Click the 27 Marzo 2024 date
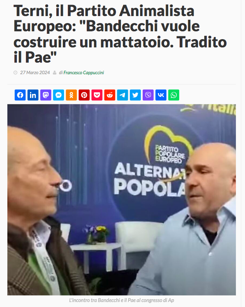 (35, 73)
